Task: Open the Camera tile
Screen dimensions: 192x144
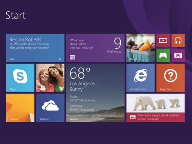Action: click(178, 55)
